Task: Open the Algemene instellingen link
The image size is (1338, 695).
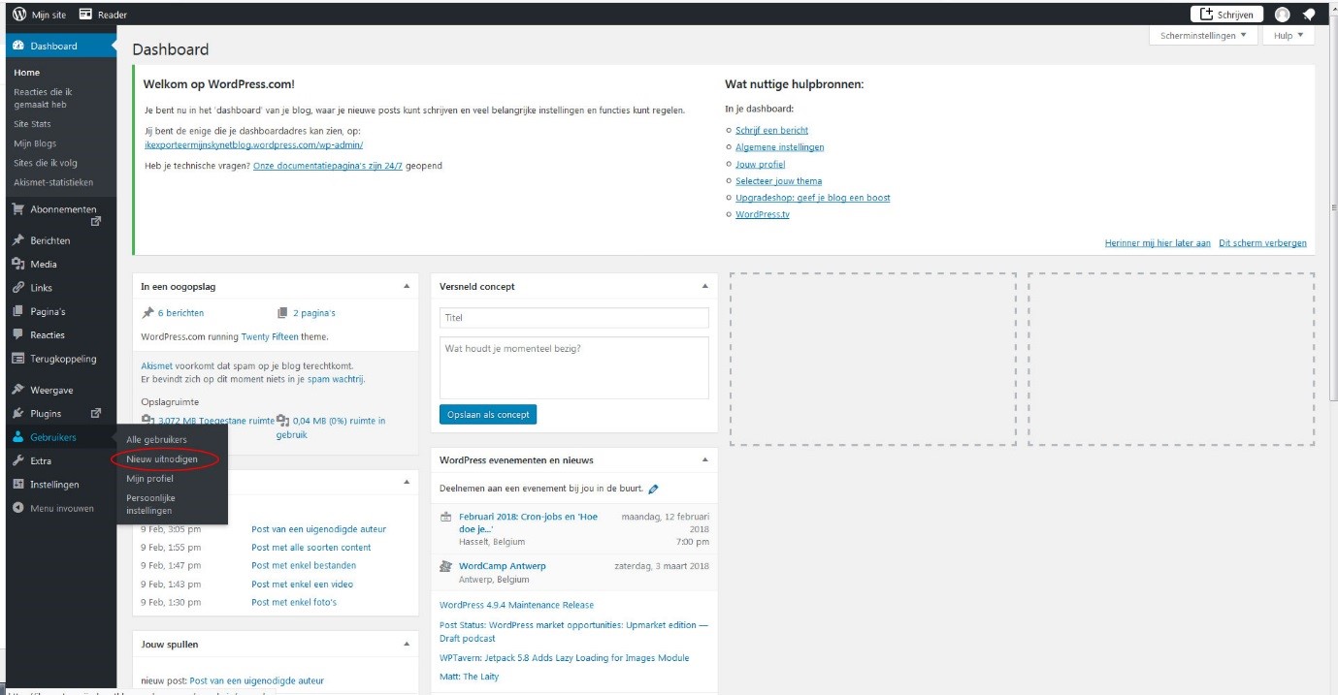Action: (779, 147)
